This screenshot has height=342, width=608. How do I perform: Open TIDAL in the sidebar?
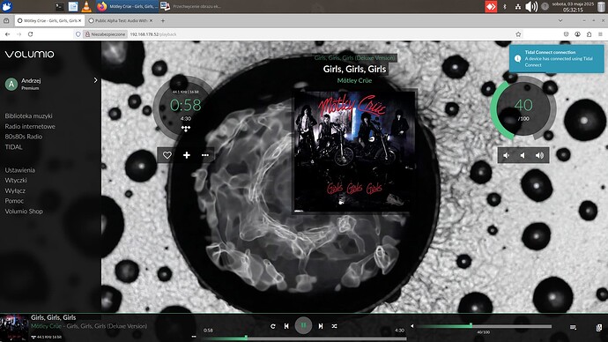(13, 147)
